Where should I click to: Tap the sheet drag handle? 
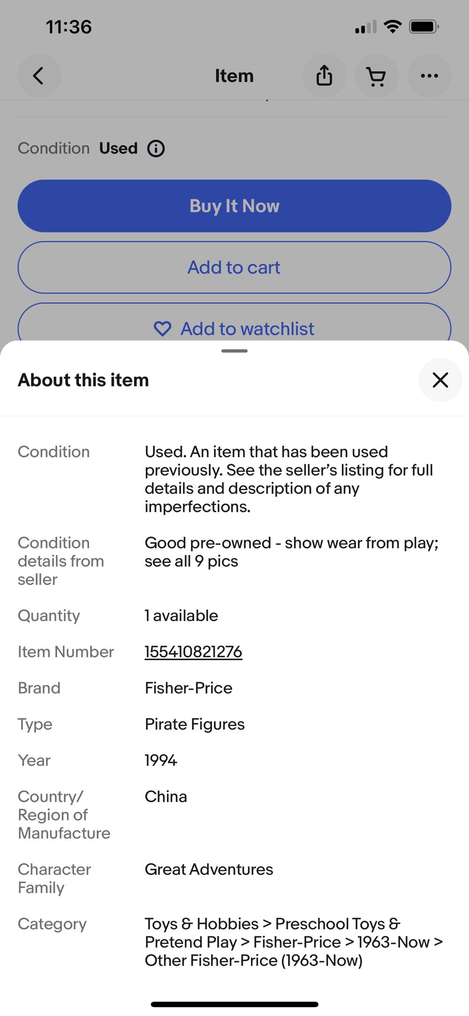(x=234, y=351)
